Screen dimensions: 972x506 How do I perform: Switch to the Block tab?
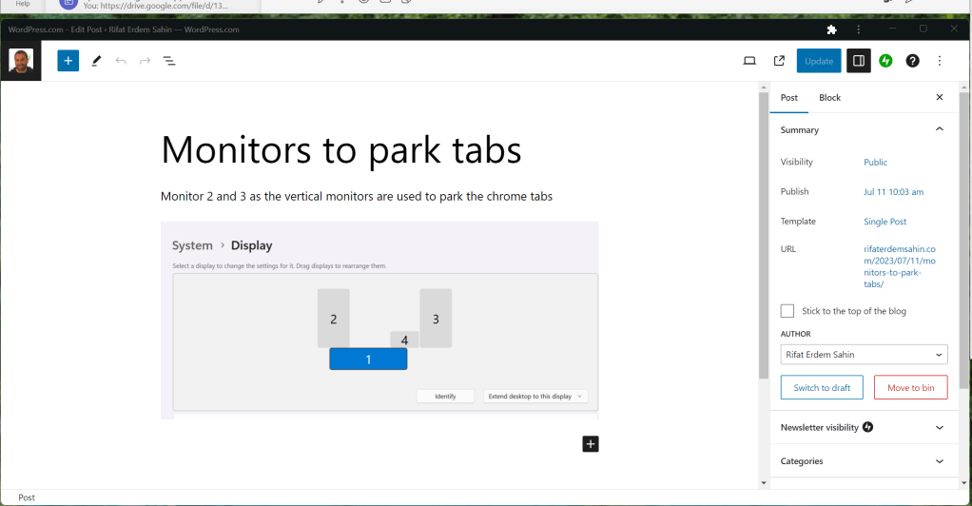829,97
